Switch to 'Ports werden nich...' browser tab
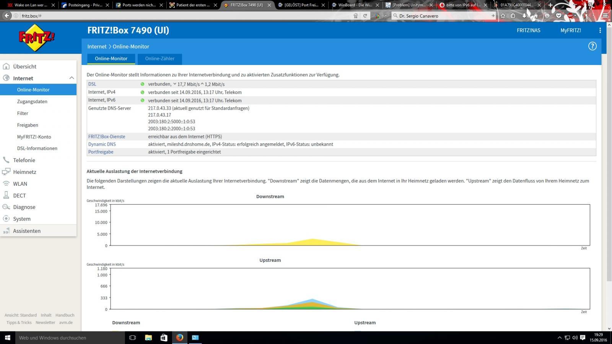The image size is (612, 344). 139,5
